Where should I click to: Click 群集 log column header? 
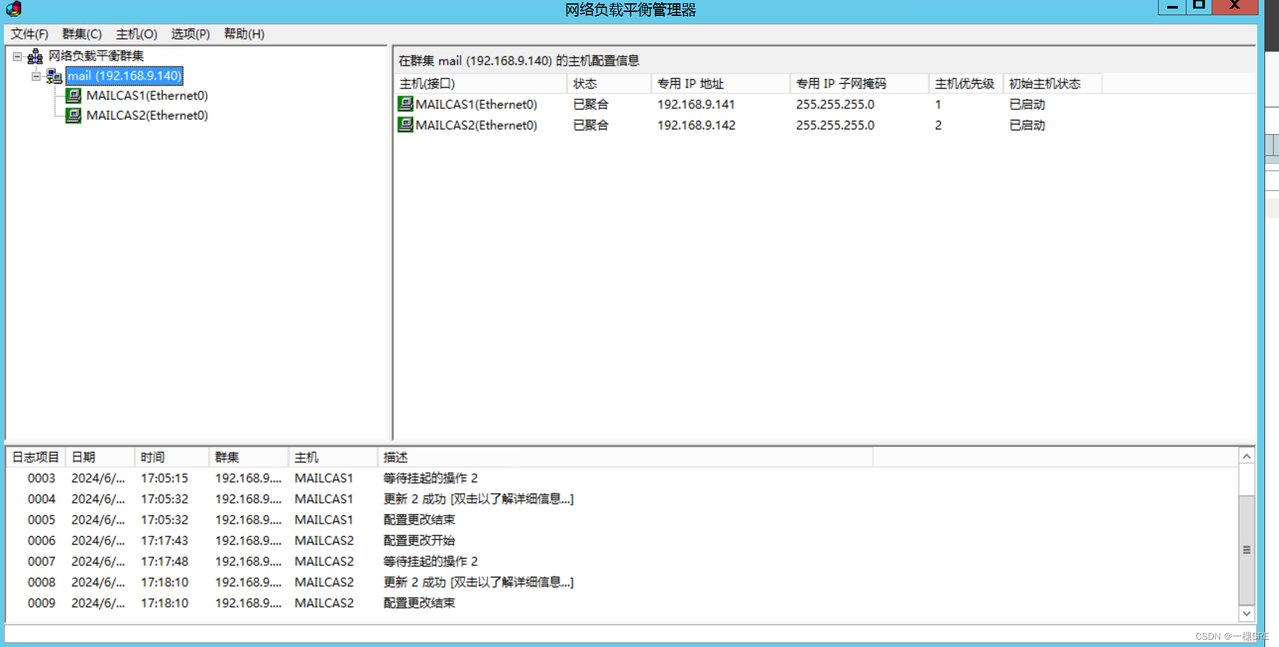click(249, 457)
